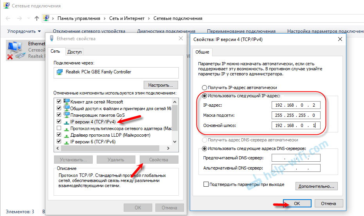Screen dimensions: 364x216
Task: Select Получить IP-адрес автоматически radio button
Action: [204, 88]
